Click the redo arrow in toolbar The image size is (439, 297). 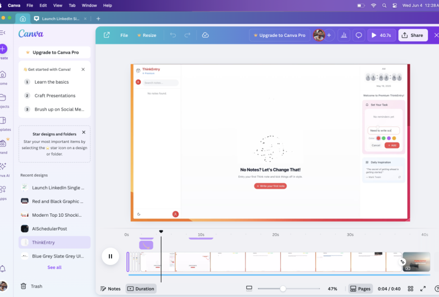coord(187,35)
